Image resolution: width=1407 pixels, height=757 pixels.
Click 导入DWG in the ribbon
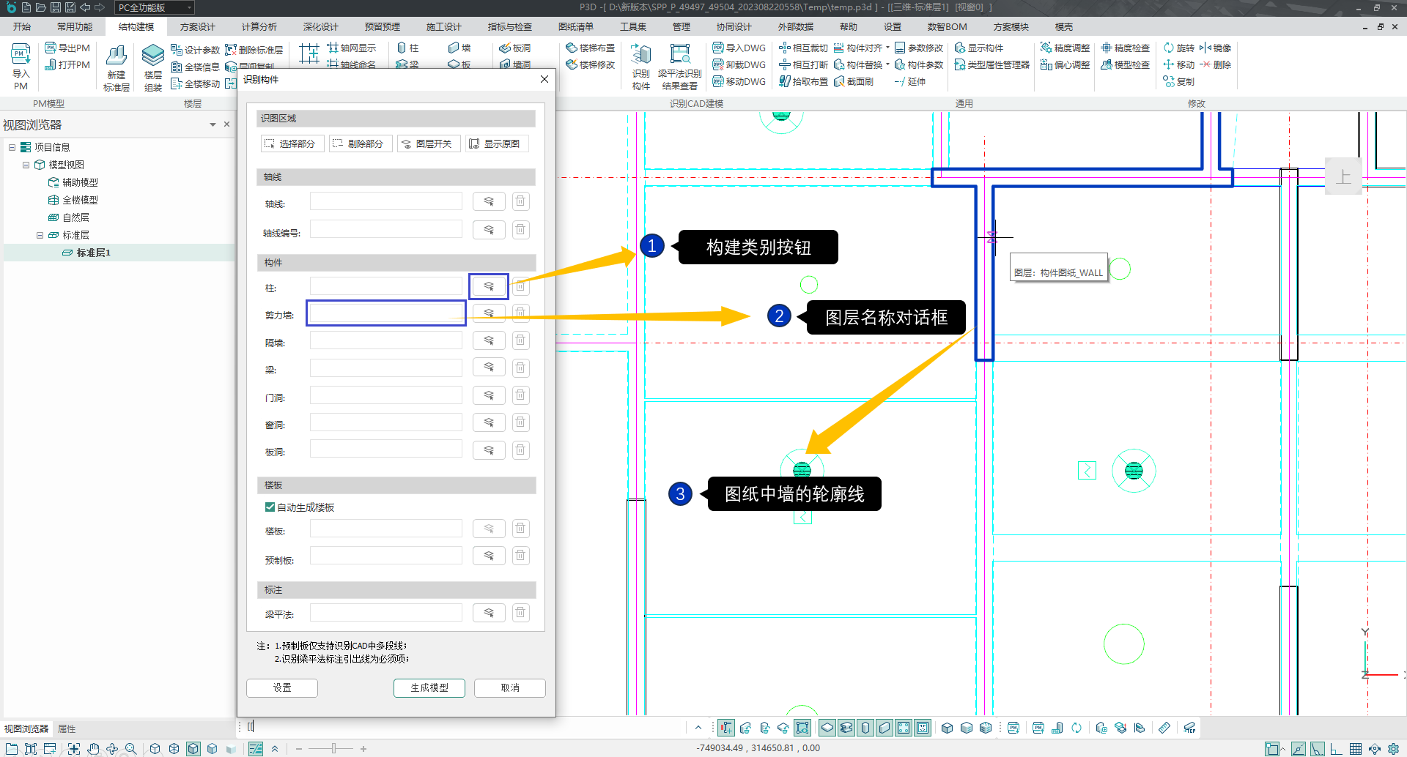pyautogui.click(x=739, y=48)
